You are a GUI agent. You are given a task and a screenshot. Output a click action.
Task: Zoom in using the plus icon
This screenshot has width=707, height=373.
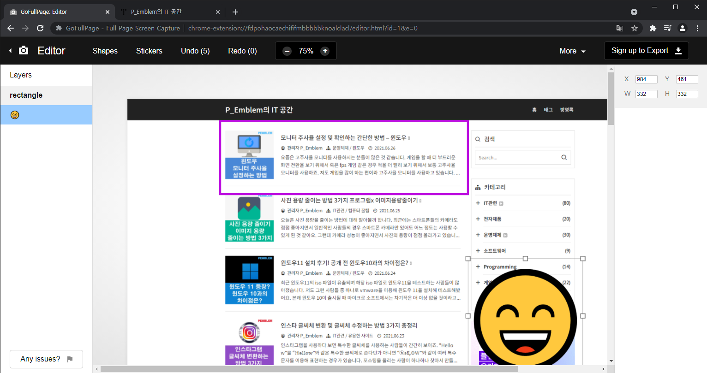[324, 51]
